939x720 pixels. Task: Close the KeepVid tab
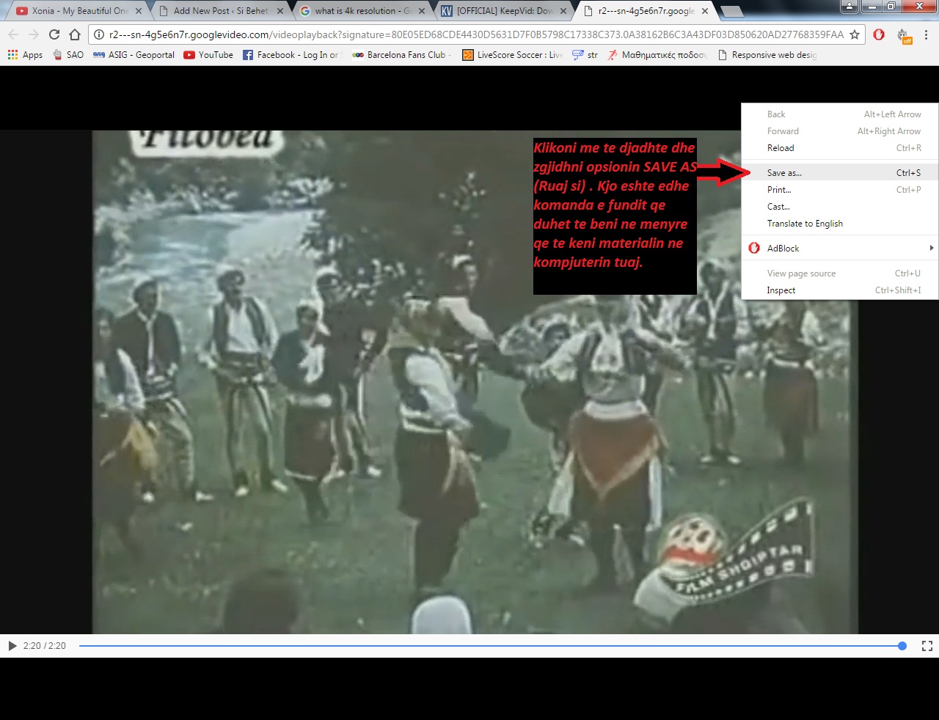(564, 11)
